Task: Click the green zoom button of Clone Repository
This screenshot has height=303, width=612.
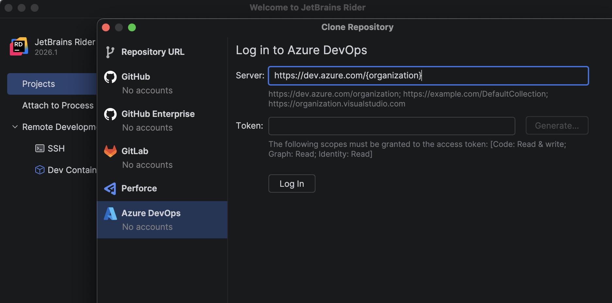Action: [x=132, y=27]
